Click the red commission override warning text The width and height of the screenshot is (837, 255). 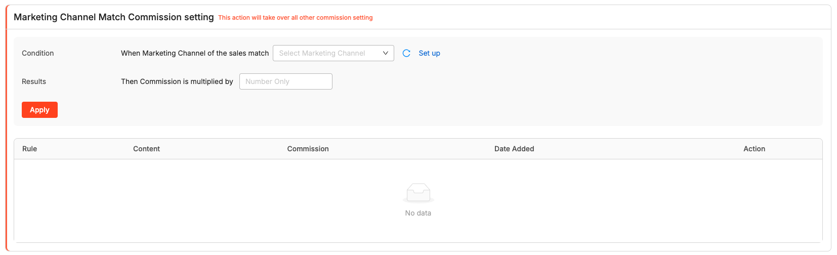296,18
